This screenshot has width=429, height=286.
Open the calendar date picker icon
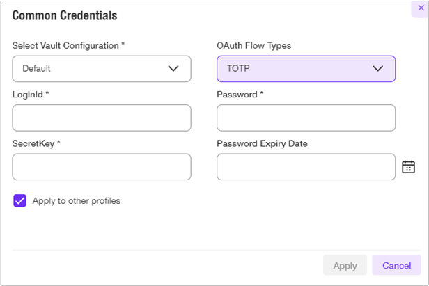coord(408,167)
